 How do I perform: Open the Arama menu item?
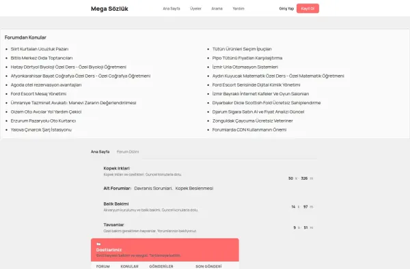217,9
